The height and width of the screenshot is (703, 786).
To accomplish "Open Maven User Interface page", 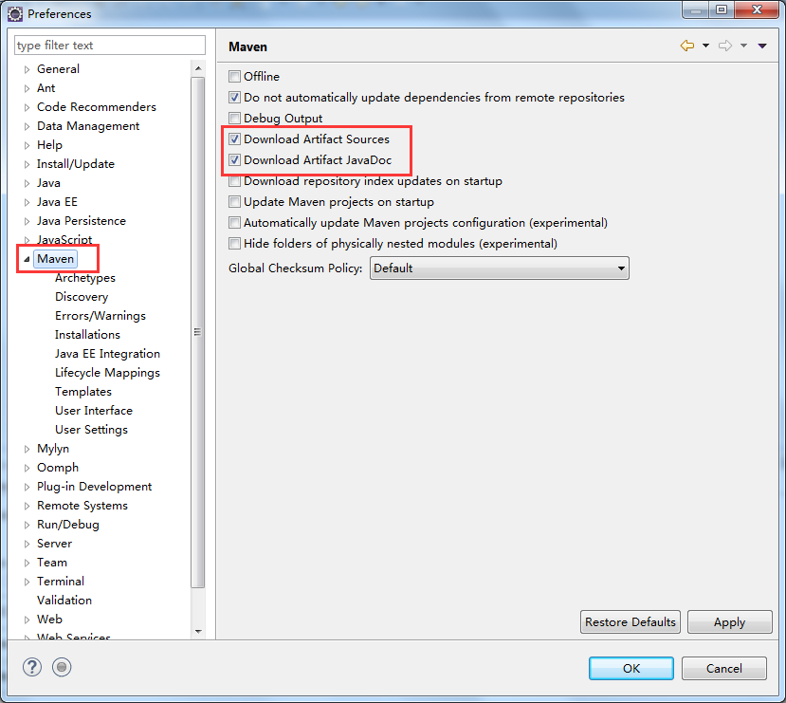I will pos(94,411).
